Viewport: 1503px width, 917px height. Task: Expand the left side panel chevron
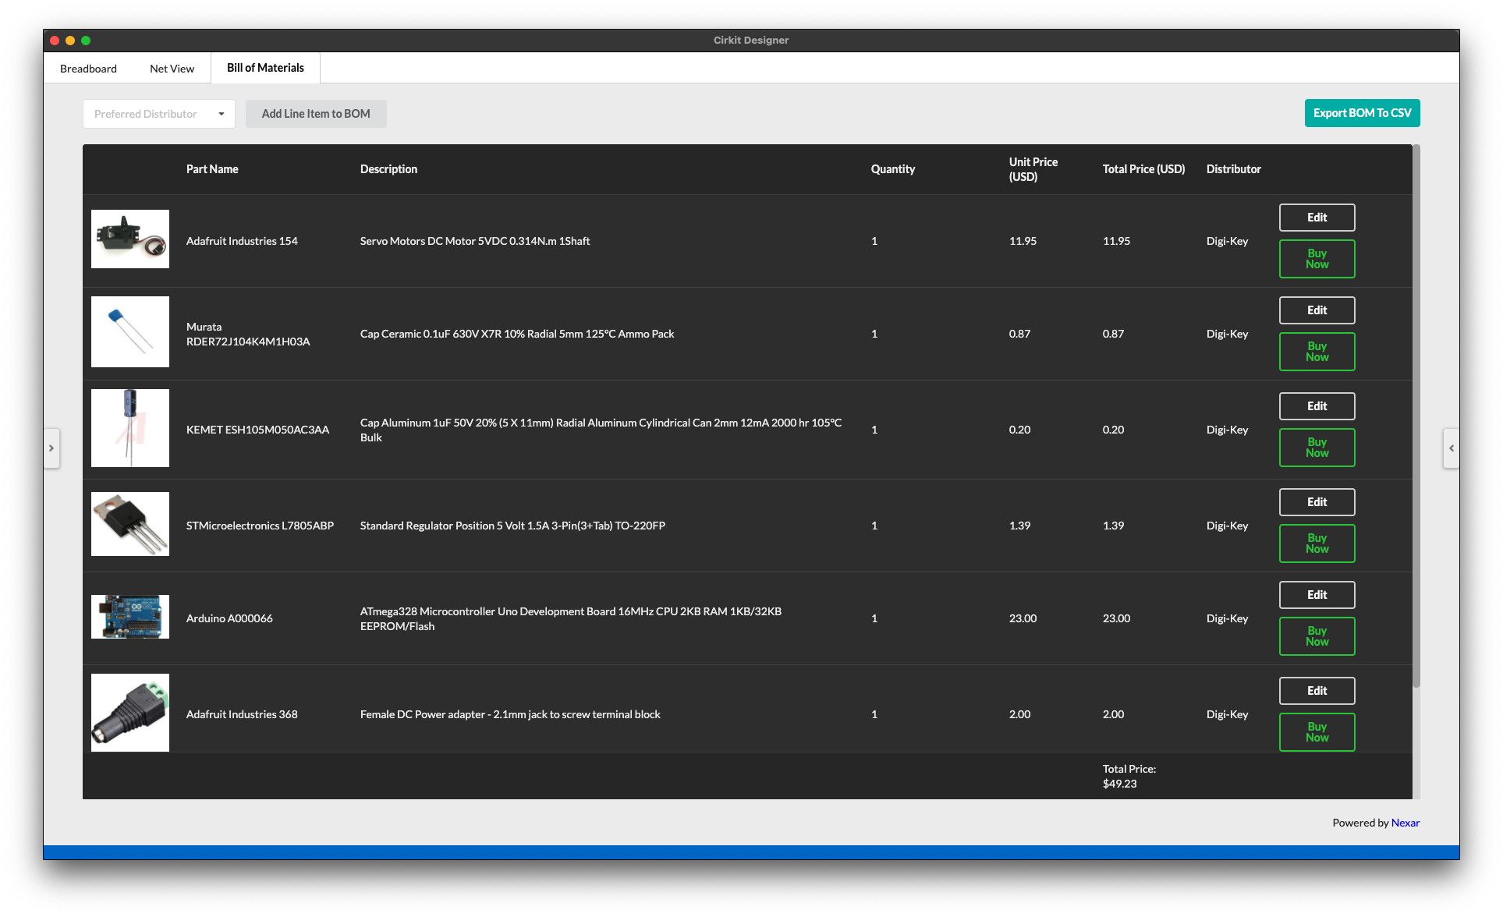(x=51, y=448)
